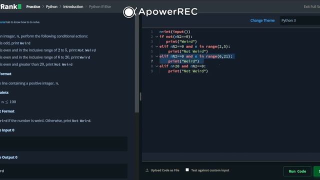Screen dimensions: 320x180
Task: Click the Change Theme link
Action: point(262,20)
